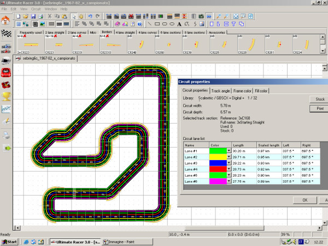Click the Home house icon in the sidebar
This screenshot has height=246, width=328.
(x=6, y=20)
